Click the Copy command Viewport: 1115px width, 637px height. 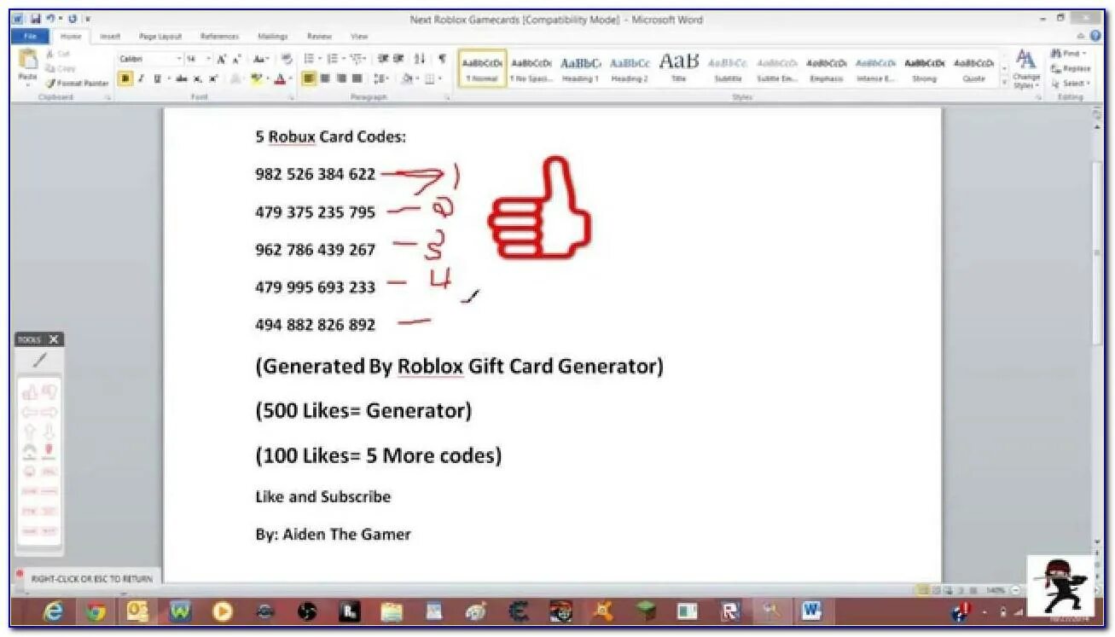pyautogui.click(x=61, y=68)
